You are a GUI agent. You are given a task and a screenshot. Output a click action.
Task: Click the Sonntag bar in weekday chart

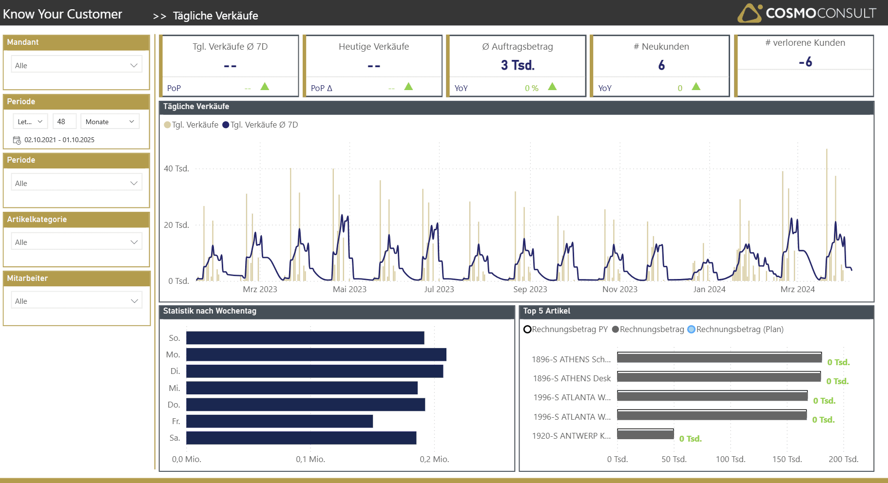(x=305, y=338)
